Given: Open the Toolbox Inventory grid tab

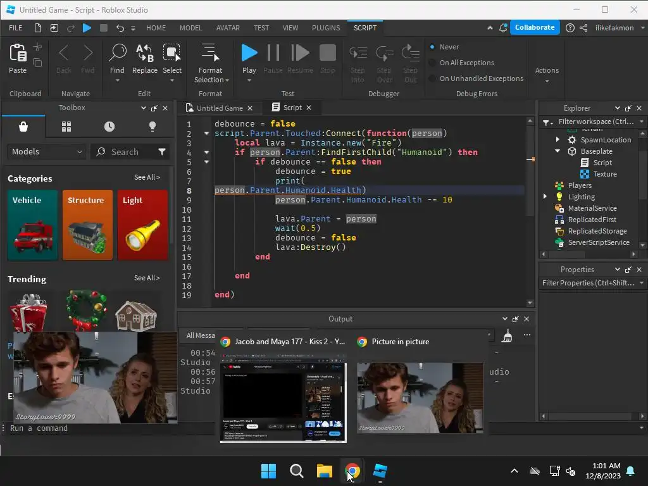Looking at the screenshot, I should (66, 127).
